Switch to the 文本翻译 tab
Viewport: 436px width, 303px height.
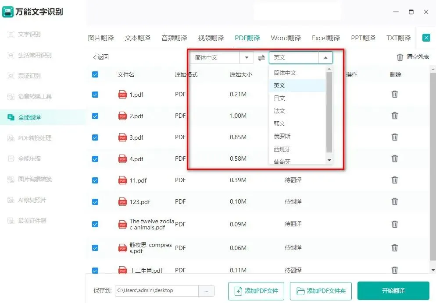137,38
